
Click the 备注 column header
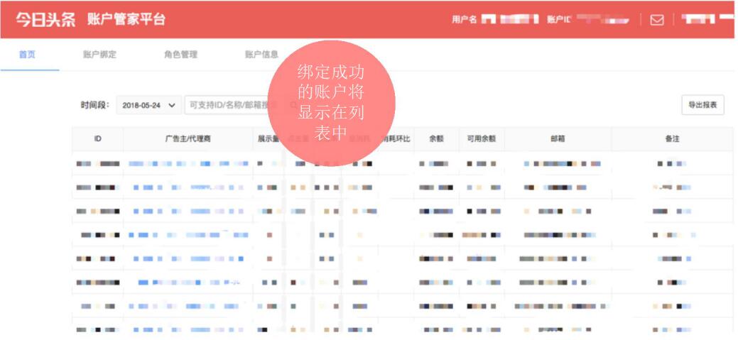(x=672, y=139)
